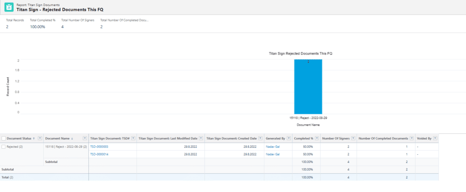Open the Created Date column dropdown
The width and height of the screenshot is (466, 192).
(x=260, y=138)
